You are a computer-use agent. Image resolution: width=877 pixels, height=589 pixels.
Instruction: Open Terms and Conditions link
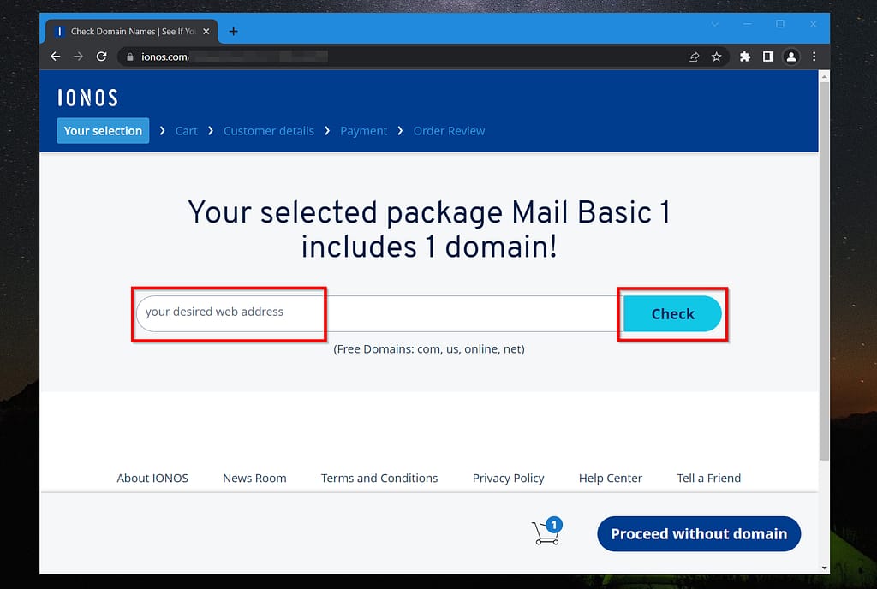(x=379, y=478)
